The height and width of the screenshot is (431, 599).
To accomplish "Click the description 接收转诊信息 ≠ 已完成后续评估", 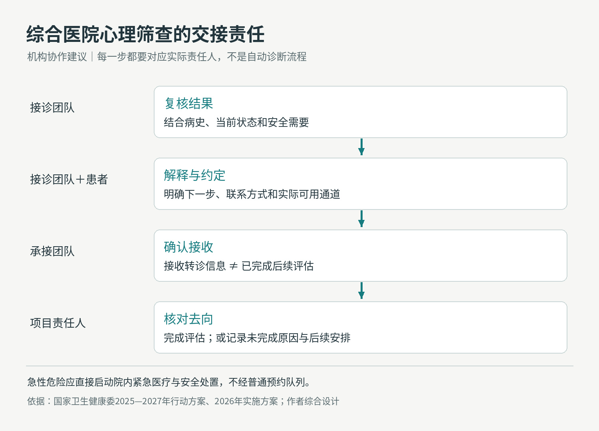I will pyautogui.click(x=239, y=266).
